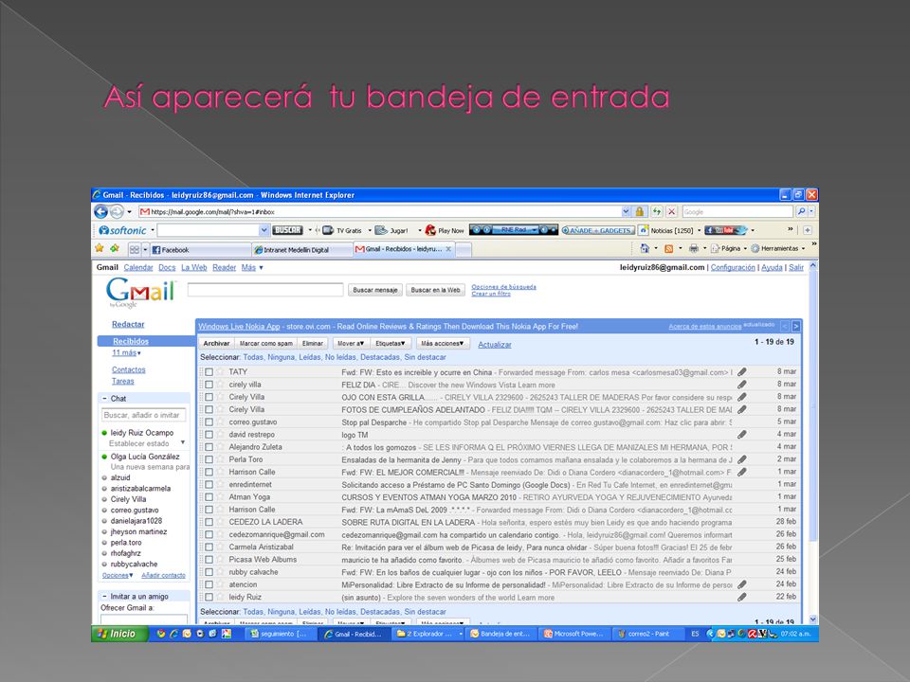Check the enredinternet message checkbox
Screen dimensions: 910x682
[x=209, y=484]
